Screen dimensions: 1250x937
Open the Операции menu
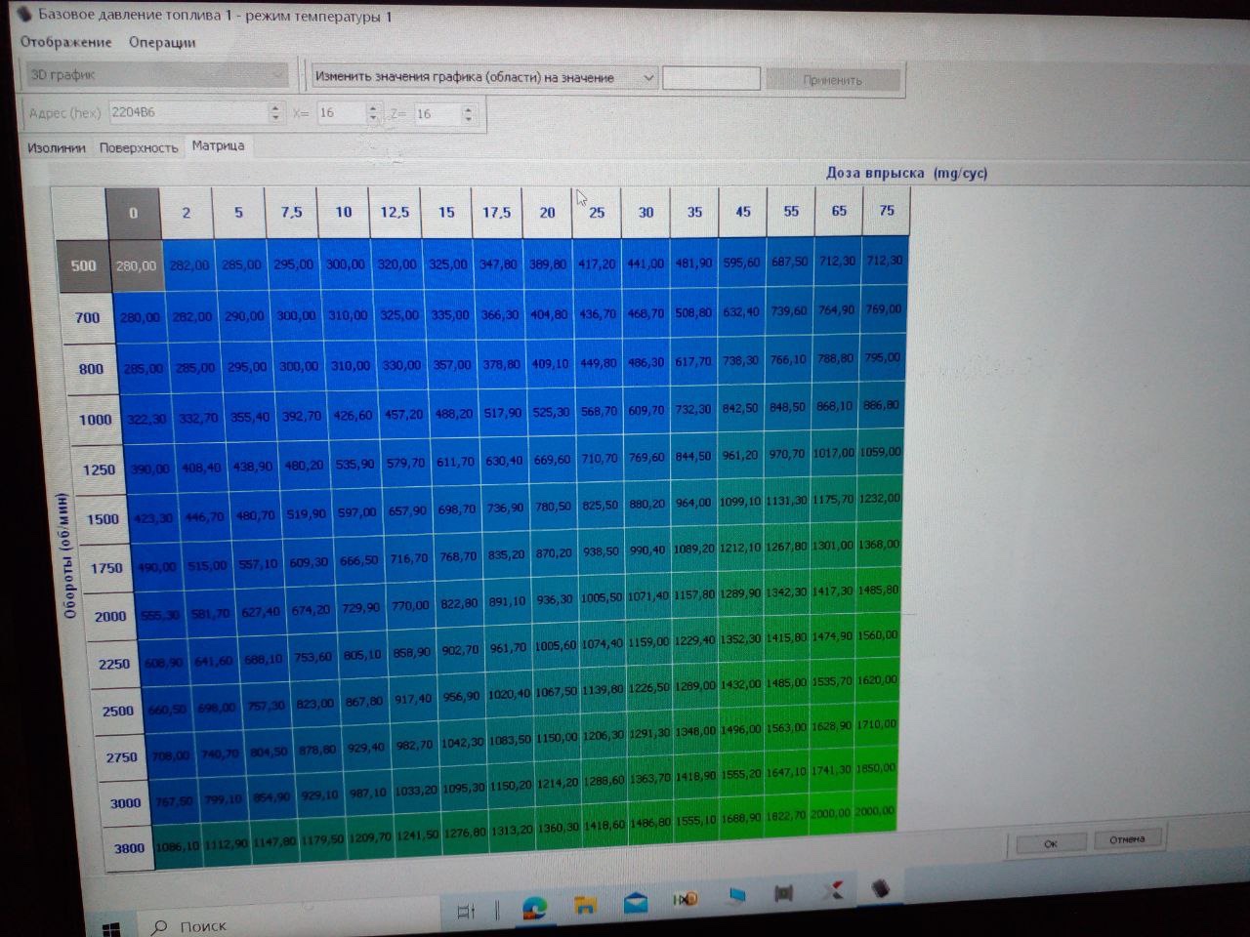(162, 42)
